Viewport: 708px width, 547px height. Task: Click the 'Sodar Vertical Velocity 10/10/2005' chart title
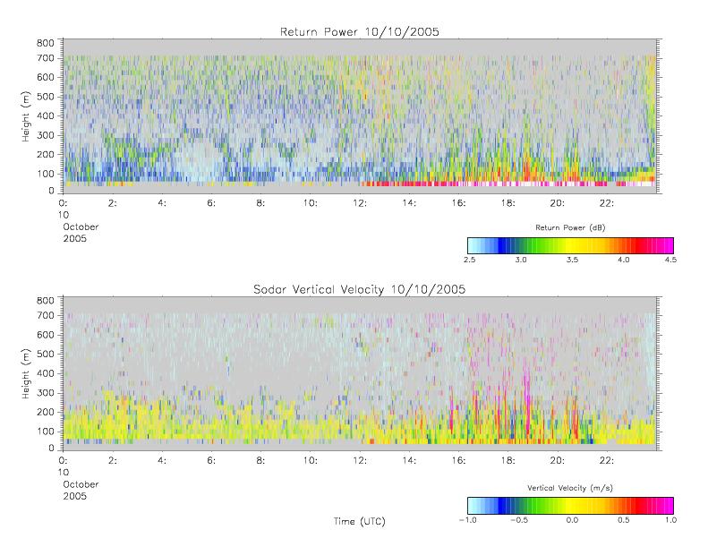(x=359, y=289)
